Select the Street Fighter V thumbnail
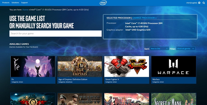Image resolution: width=207 pixels, height=105 pixels. [x=127, y=66]
